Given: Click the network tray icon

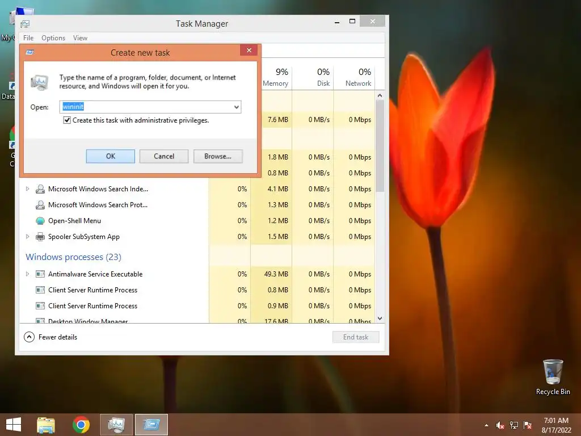Looking at the screenshot, I should point(514,425).
